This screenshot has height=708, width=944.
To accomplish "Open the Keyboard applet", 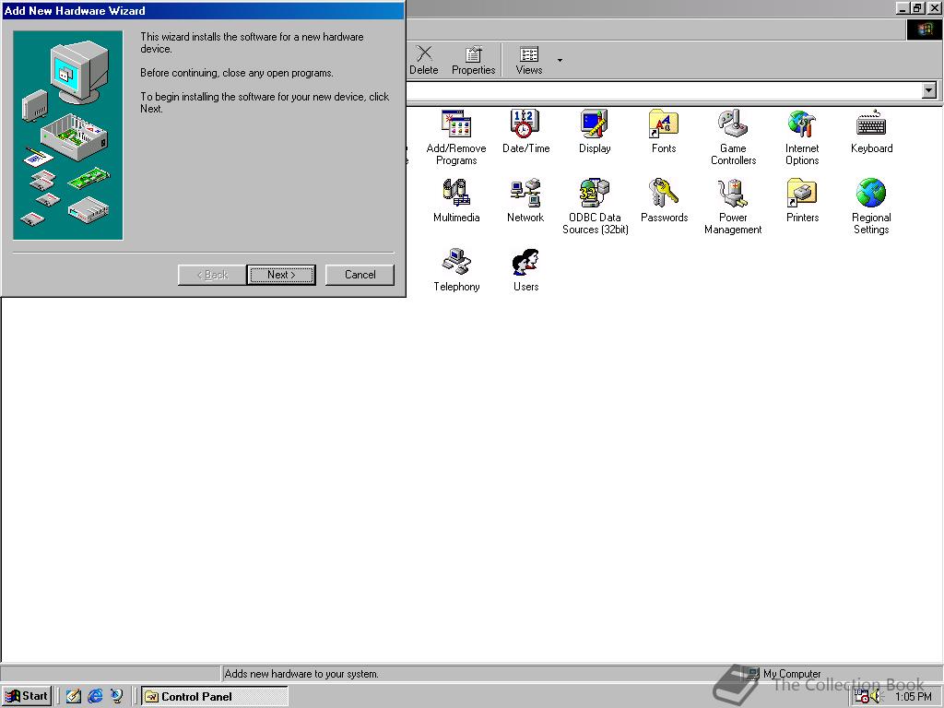I will tap(871, 131).
